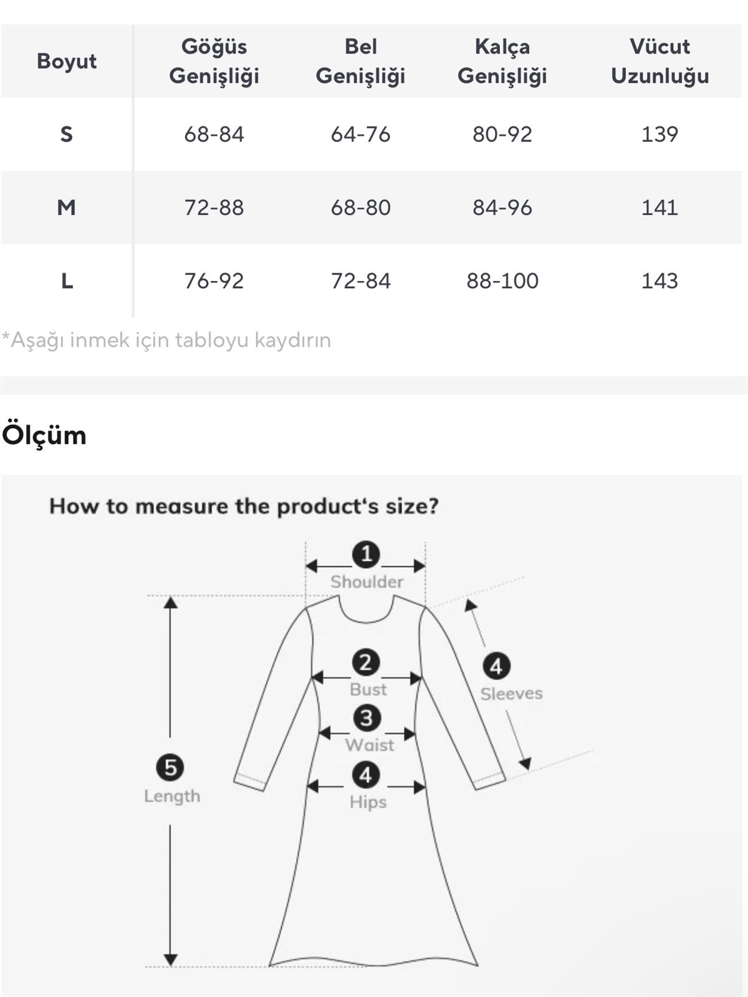
Task: Click the number 4 Sleeves marker icon
Action: 496,666
